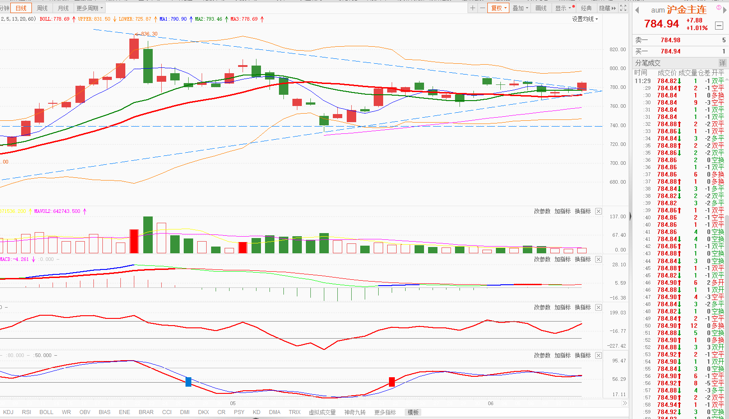Select the RSI indicator tab

27,412
